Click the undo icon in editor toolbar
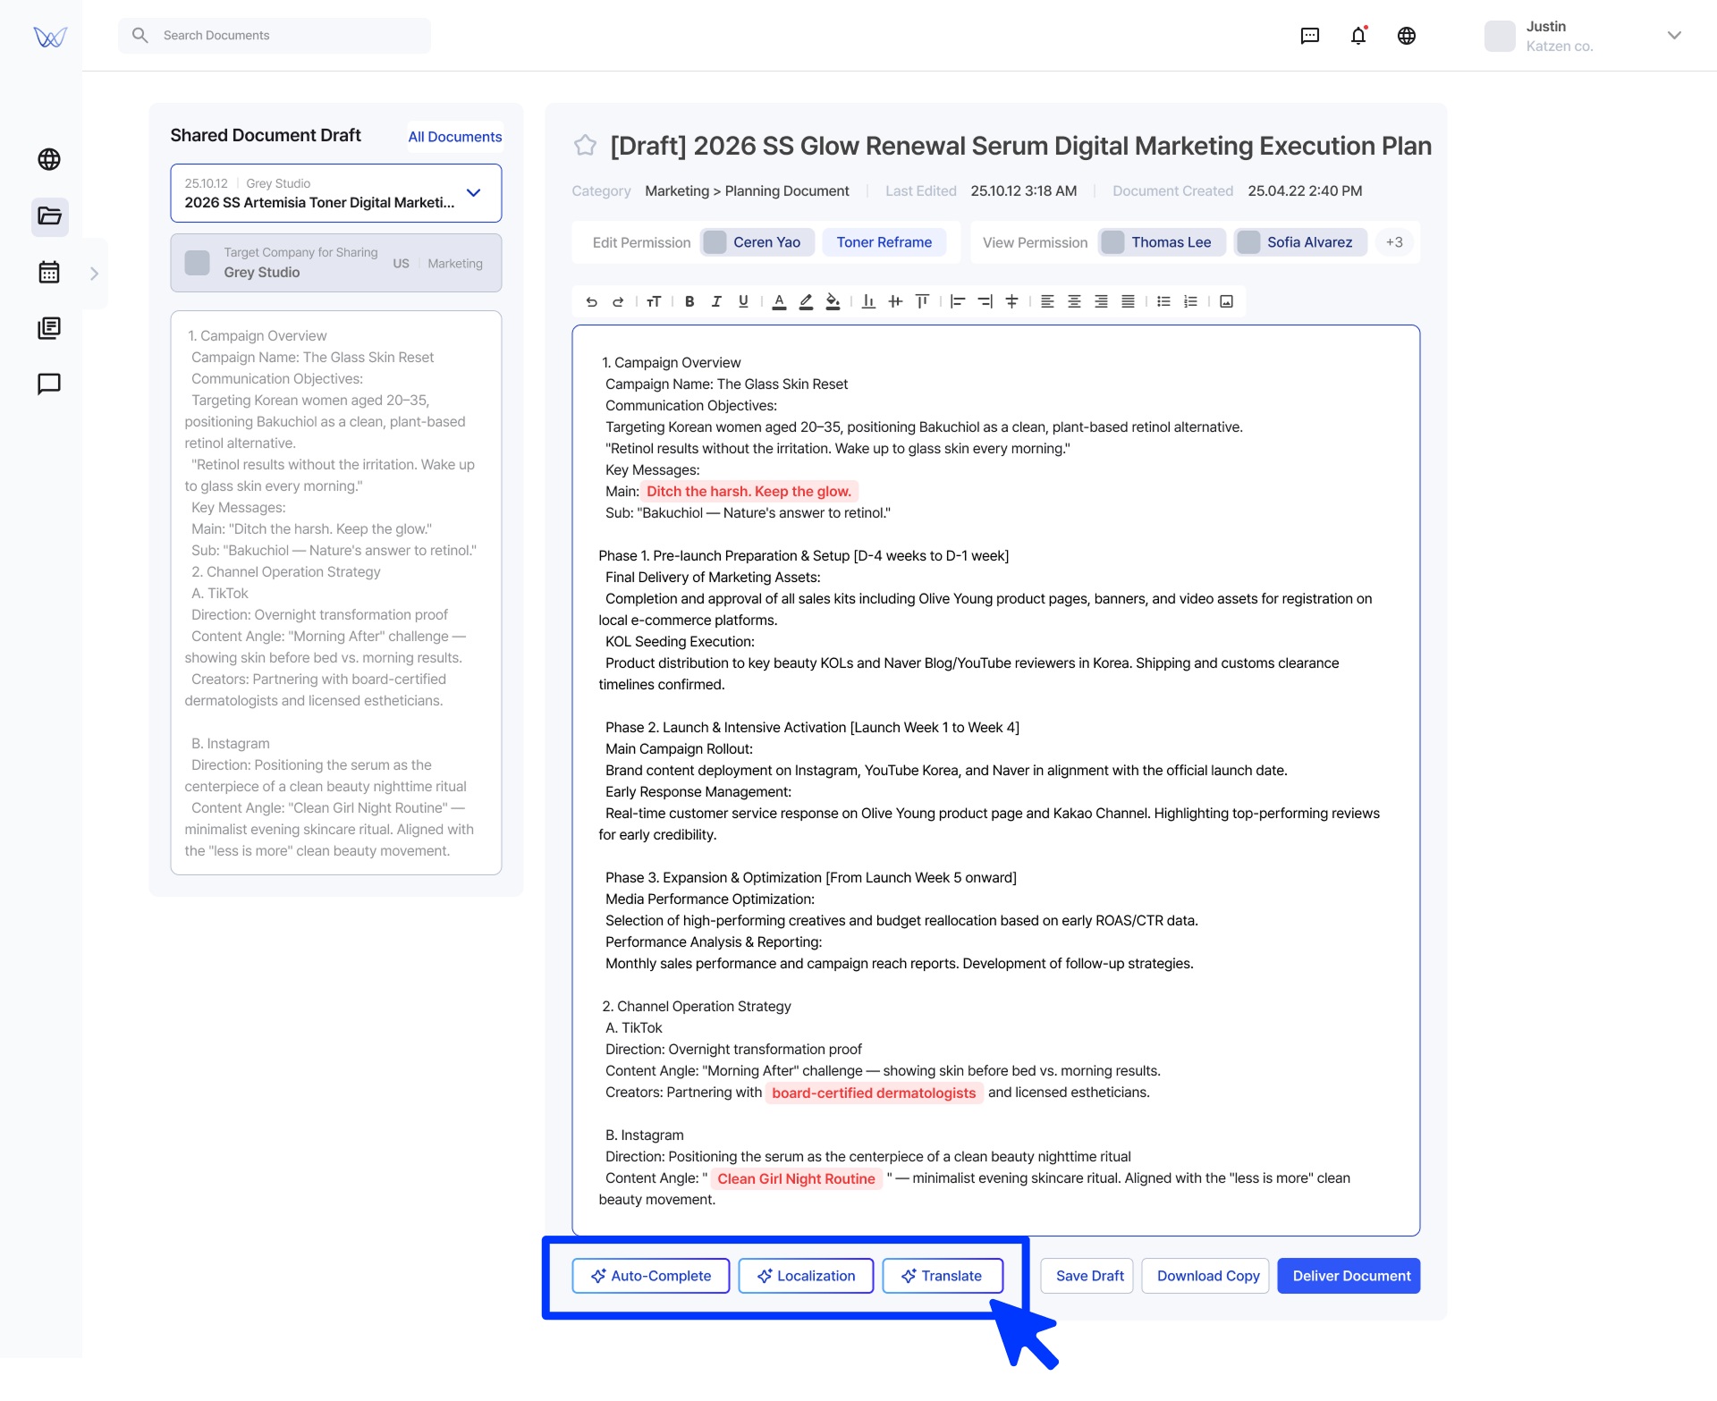The width and height of the screenshot is (1717, 1401). (x=591, y=302)
